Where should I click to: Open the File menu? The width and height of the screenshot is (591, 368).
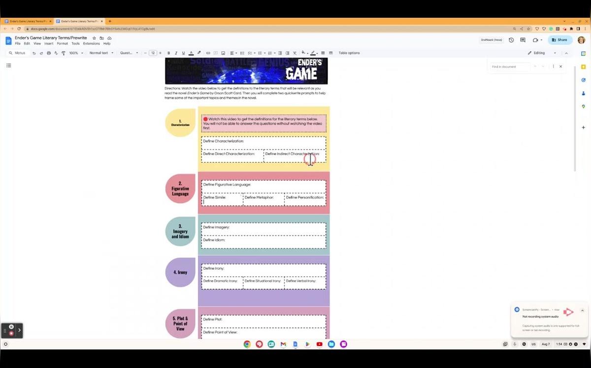coord(18,44)
